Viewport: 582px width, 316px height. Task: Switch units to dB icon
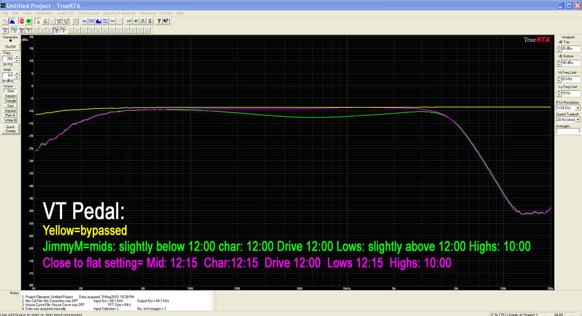[x=136, y=21]
